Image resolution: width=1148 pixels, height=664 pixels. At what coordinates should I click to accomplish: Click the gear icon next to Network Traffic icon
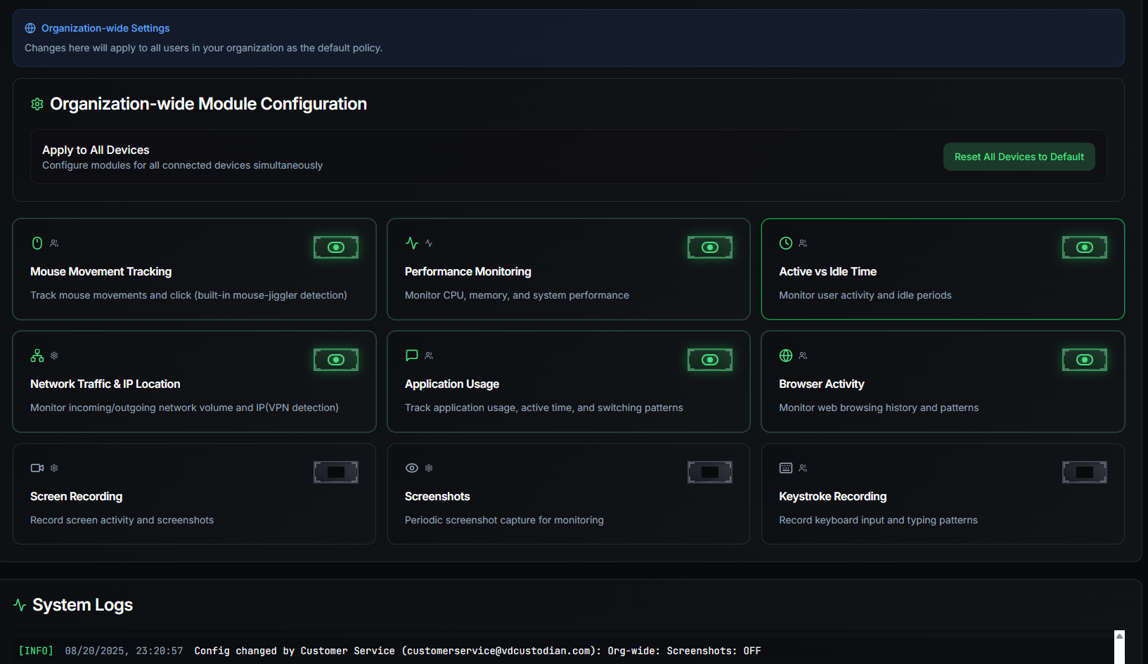click(x=53, y=356)
